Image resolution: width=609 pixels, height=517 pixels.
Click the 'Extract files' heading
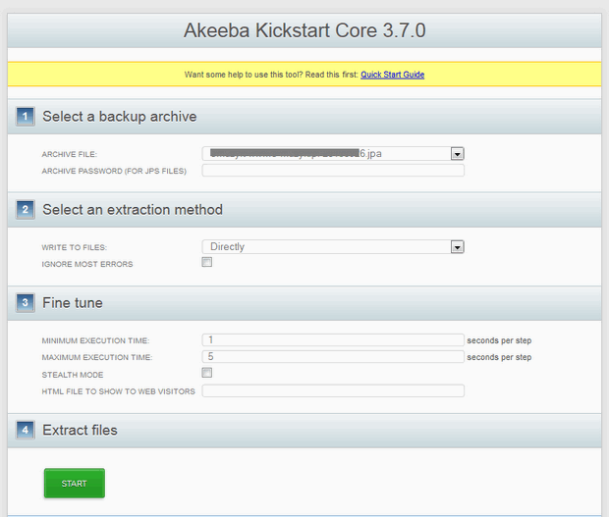[x=80, y=430]
